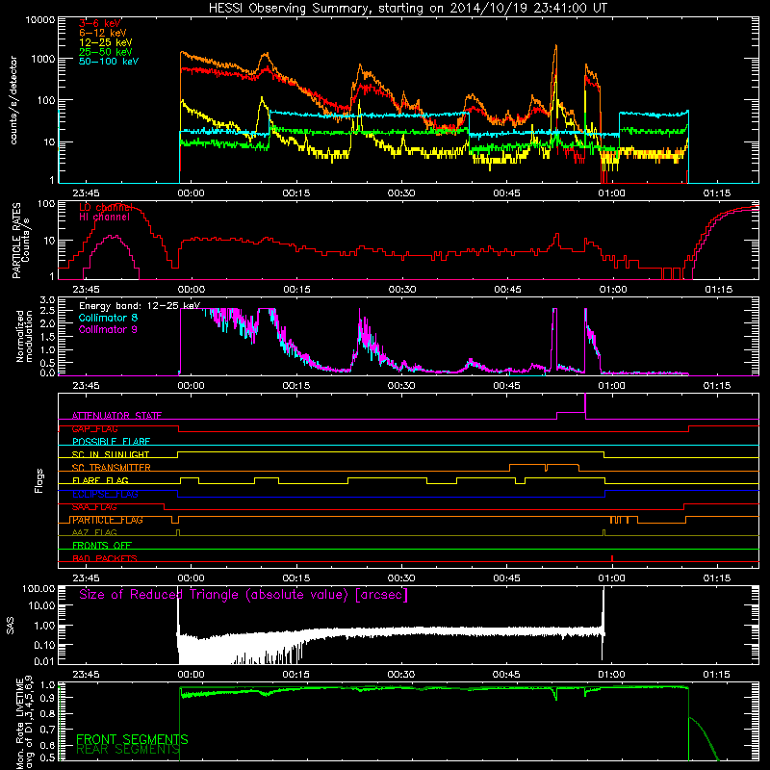Click the SC_IN_SUNLIGHT flag label
The height and width of the screenshot is (770, 770).
(111, 454)
